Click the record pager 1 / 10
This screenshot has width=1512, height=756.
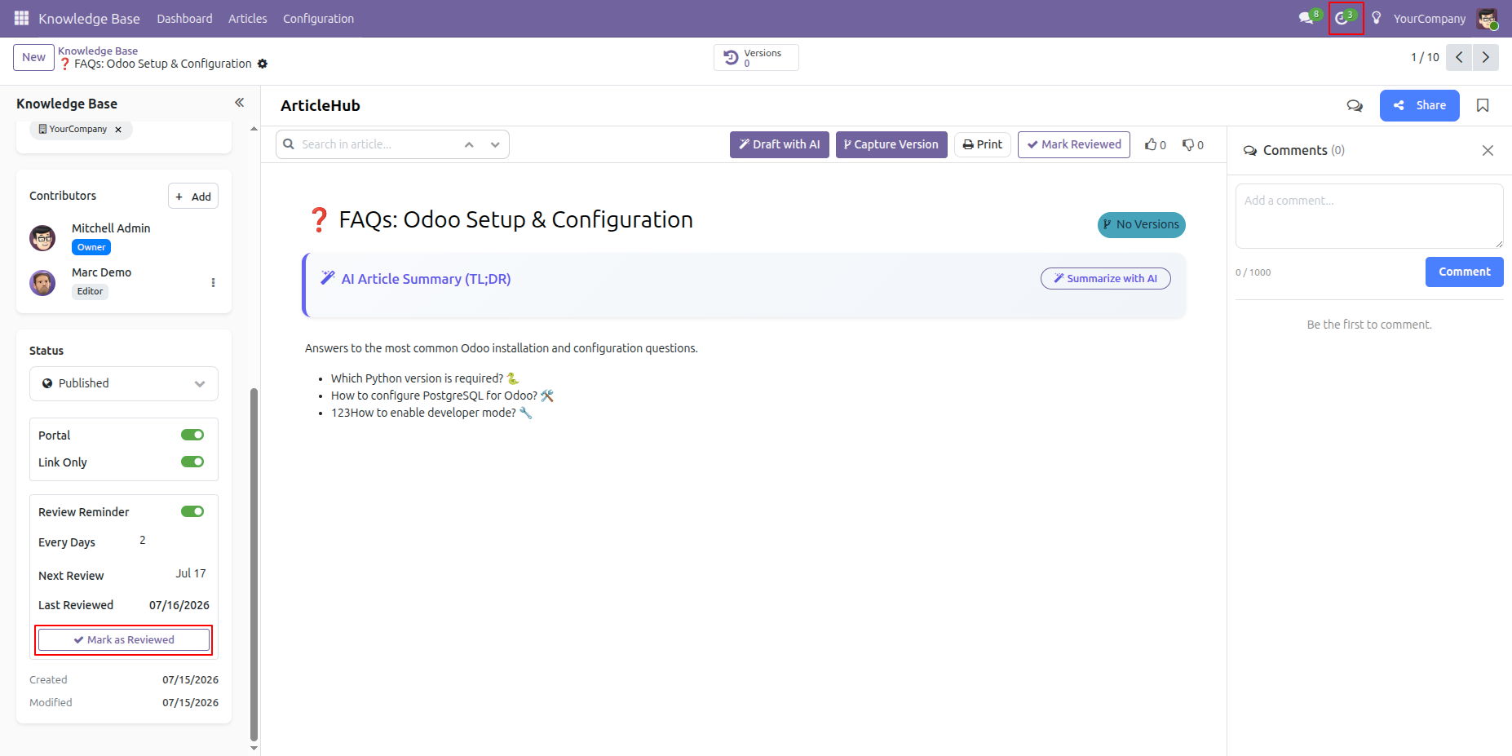(1425, 57)
